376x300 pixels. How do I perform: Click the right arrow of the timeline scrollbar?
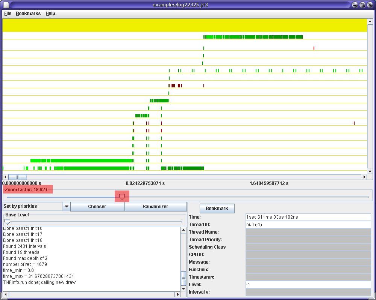[364, 177]
